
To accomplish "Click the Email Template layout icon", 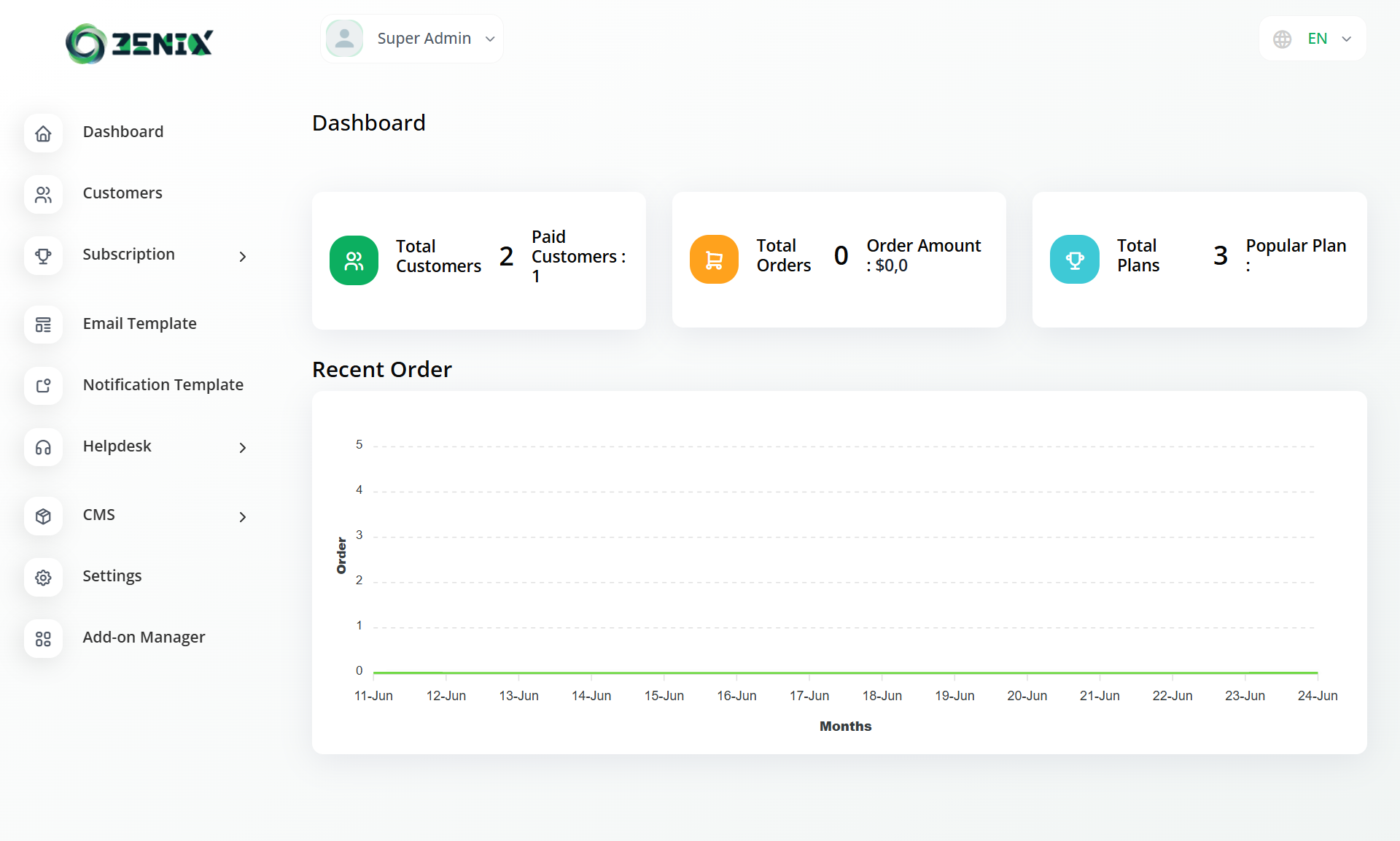I will [x=43, y=325].
